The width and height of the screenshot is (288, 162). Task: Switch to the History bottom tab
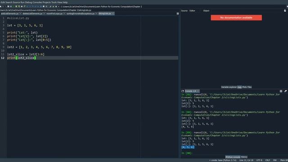(244, 157)
